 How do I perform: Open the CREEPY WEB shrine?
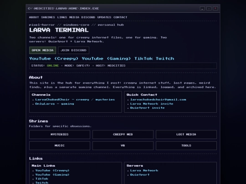[x=123, y=134]
